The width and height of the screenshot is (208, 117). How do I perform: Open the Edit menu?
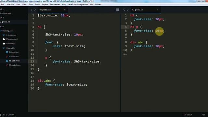pyautogui.click(x=3, y=5)
